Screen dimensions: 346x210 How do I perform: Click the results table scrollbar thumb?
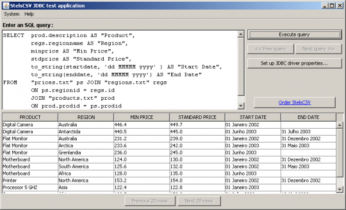[340, 153]
